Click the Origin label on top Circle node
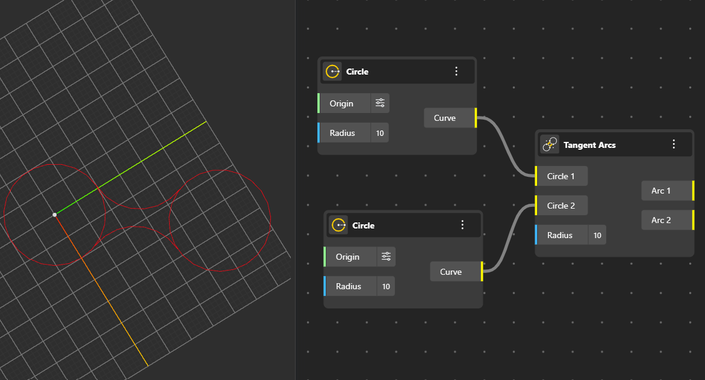Image resolution: width=705 pixels, height=380 pixels. click(341, 103)
